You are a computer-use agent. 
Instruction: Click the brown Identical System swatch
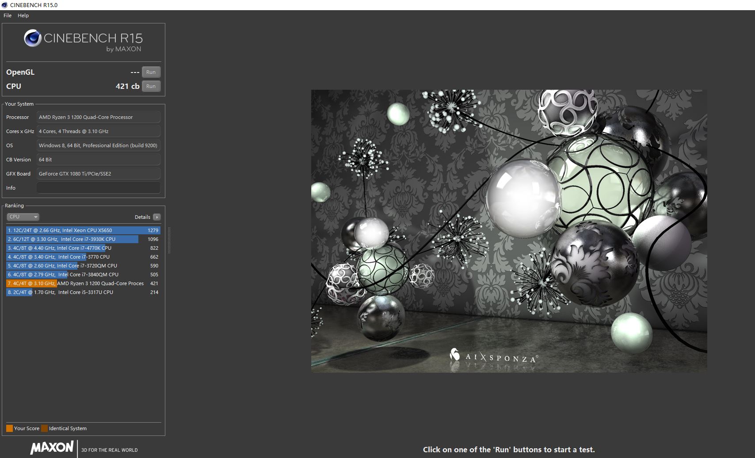pos(44,428)
